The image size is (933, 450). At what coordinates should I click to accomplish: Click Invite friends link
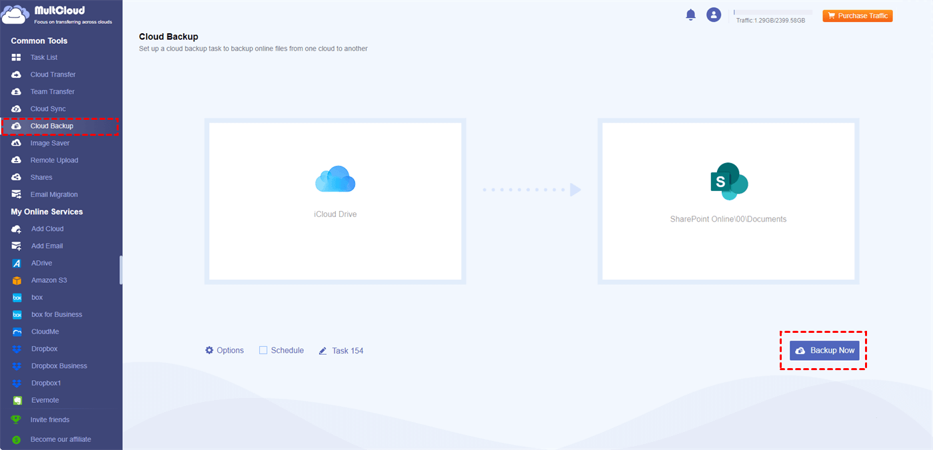[x=50, y=420]
